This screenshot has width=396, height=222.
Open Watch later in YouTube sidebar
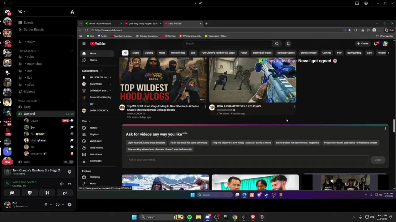click(x=96, y=141)
